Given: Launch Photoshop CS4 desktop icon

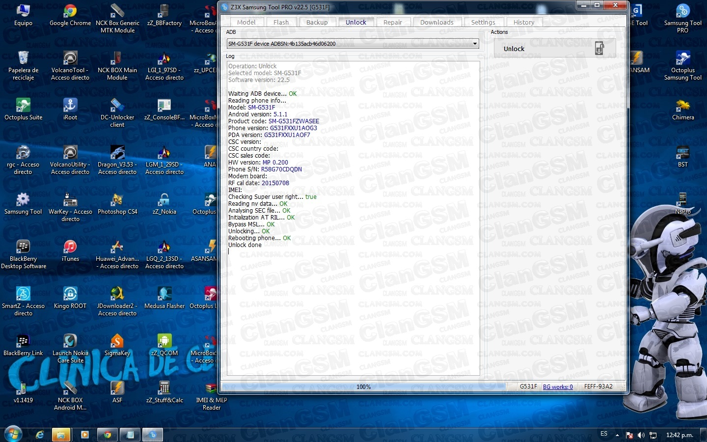Looking at the screenshot, I should (x=117, y=204).
